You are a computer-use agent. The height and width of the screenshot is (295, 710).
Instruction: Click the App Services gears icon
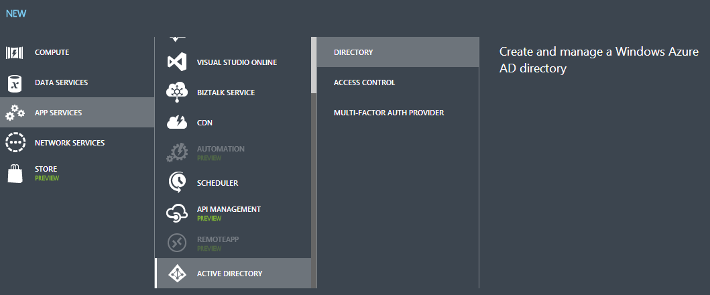click(x=15, y=113)
